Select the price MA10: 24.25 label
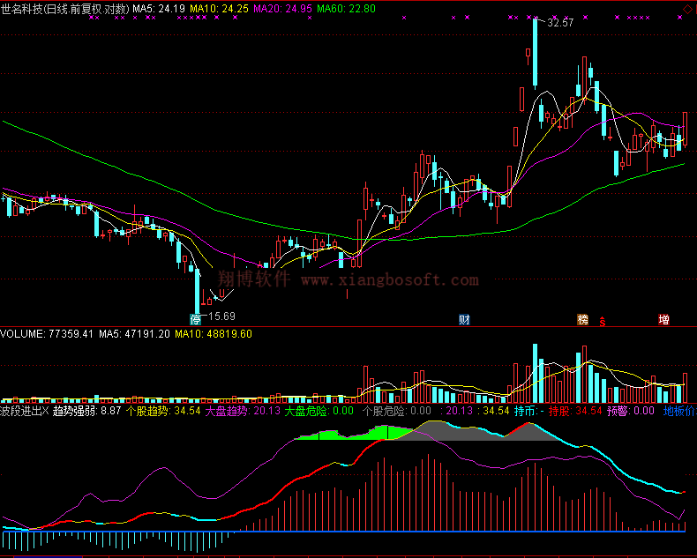The image size is (697, 558). coord(220,9)
